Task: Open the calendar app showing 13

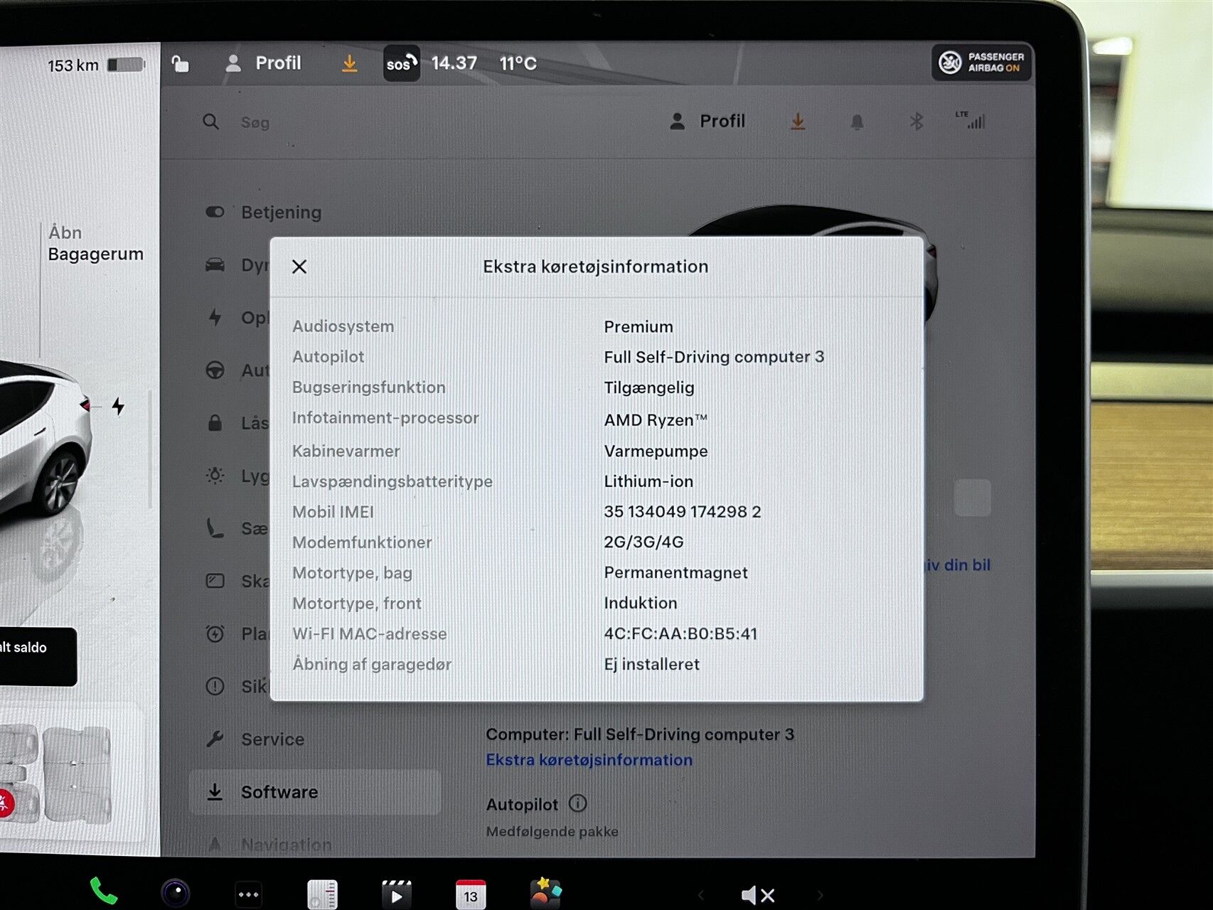Action: click(x=470, y=894)
